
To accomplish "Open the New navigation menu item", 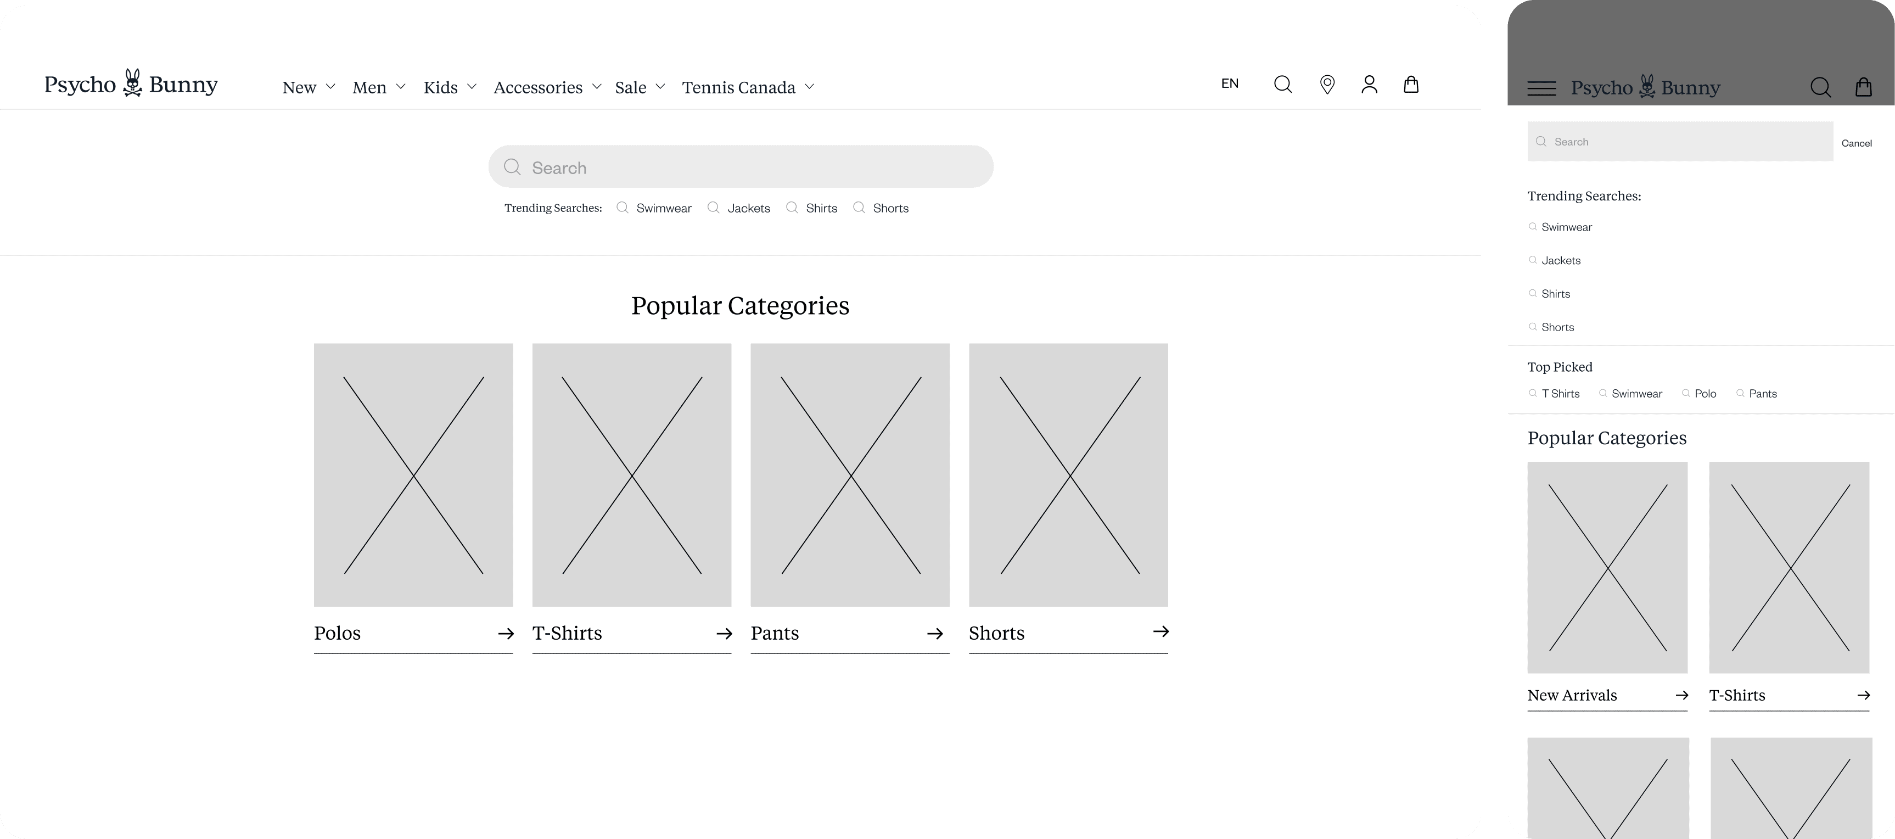I will (x=299, y=88).
